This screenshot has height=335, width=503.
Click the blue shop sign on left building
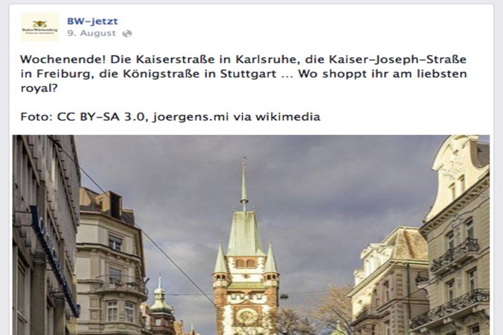[x=54, y=260]
